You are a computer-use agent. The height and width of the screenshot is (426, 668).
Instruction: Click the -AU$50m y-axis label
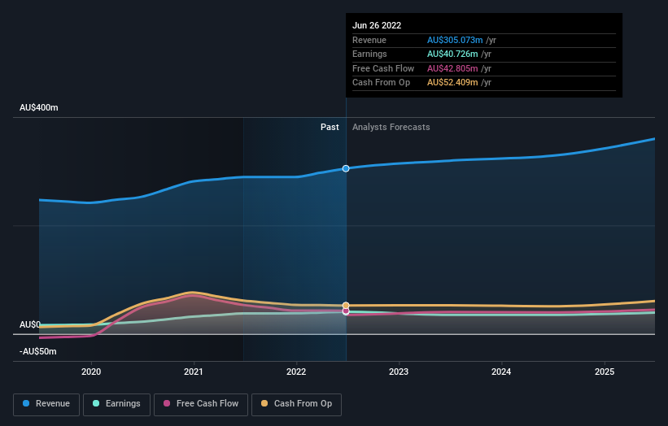[38, 351]
